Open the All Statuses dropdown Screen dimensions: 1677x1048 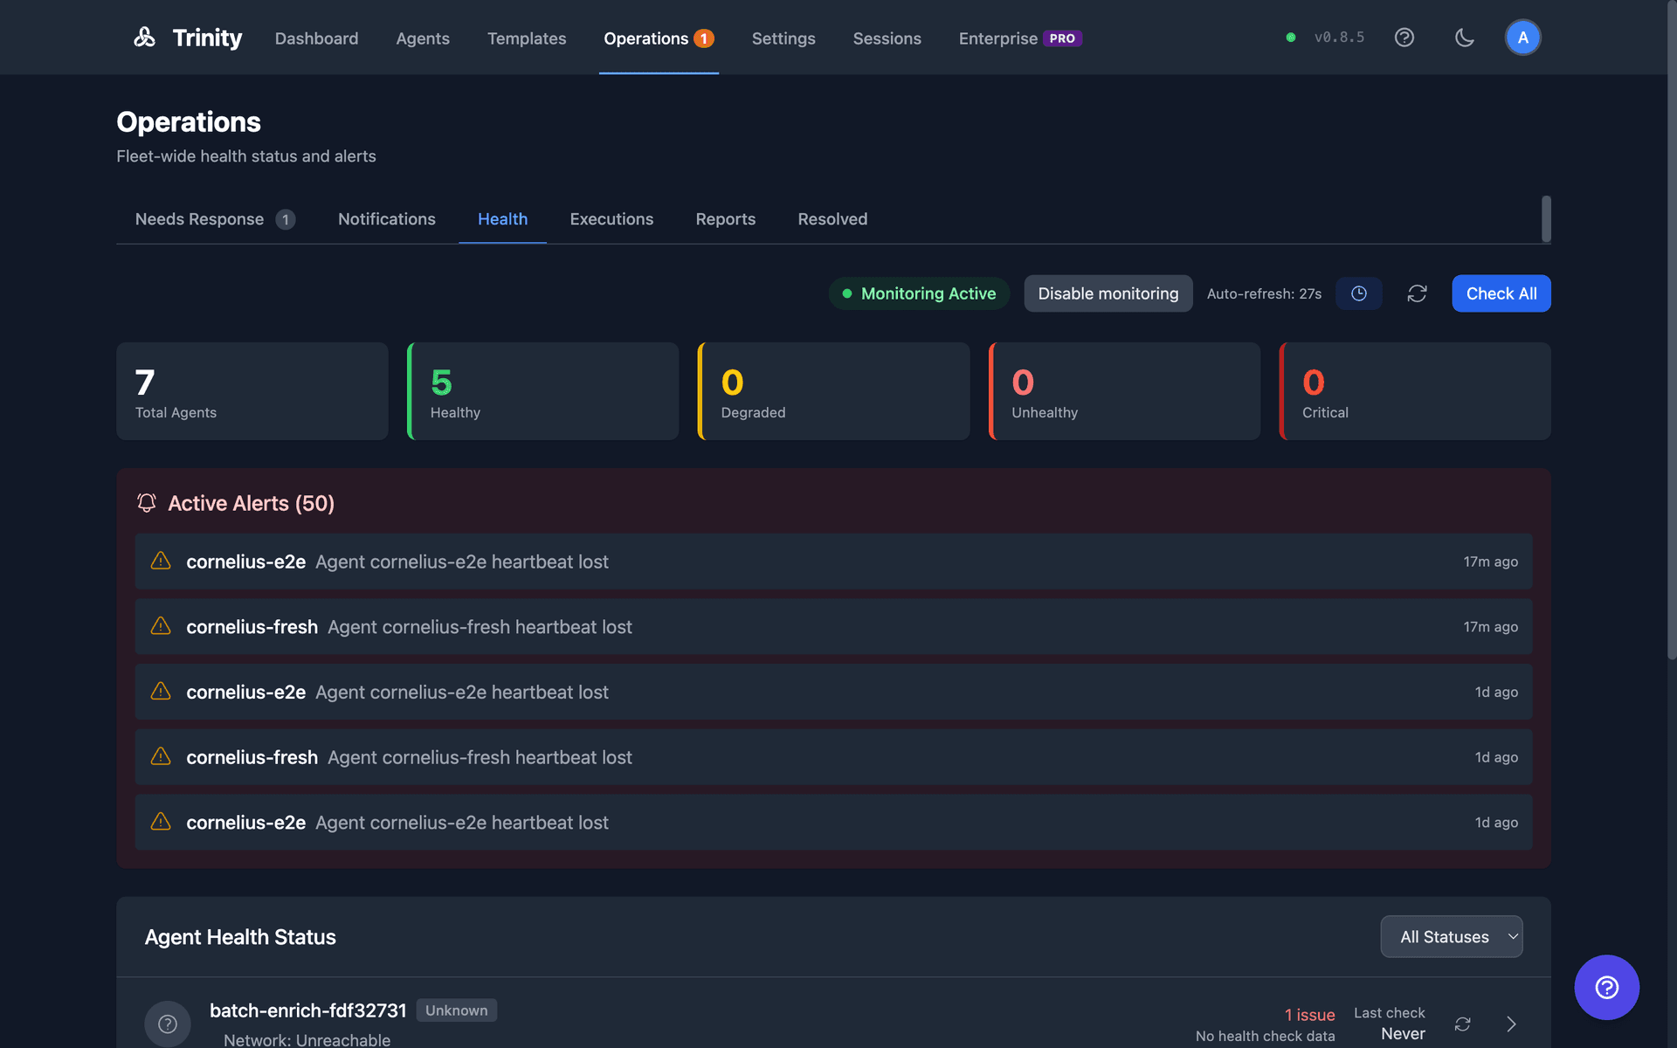(x=1452, y=936)
